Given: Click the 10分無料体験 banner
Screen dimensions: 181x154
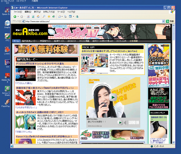Looking at the screenshot, I should coord(46,49).
